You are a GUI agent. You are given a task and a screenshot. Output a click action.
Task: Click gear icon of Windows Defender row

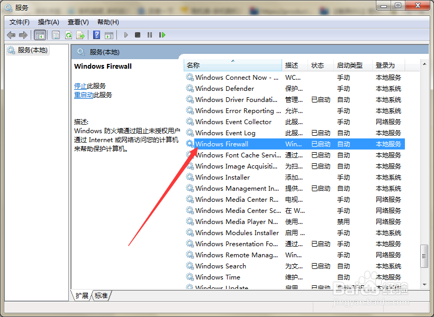tap(190, 88)
